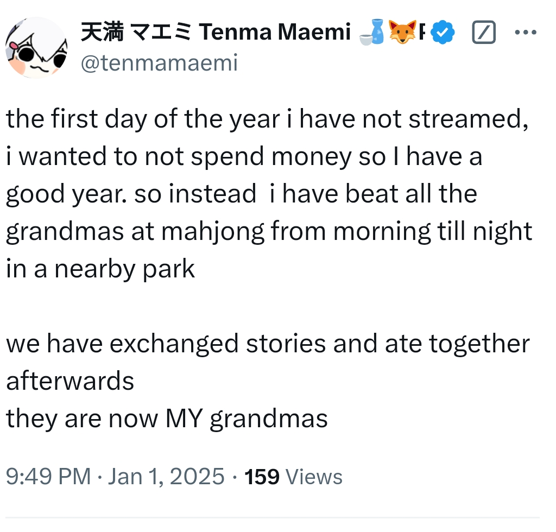Click the text "good year. so instead"

point(130,194)
